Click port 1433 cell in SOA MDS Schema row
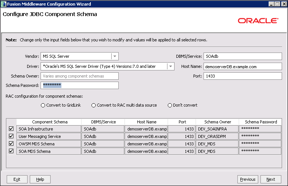This screenshot has width=288, height=186. coord(182,151)
